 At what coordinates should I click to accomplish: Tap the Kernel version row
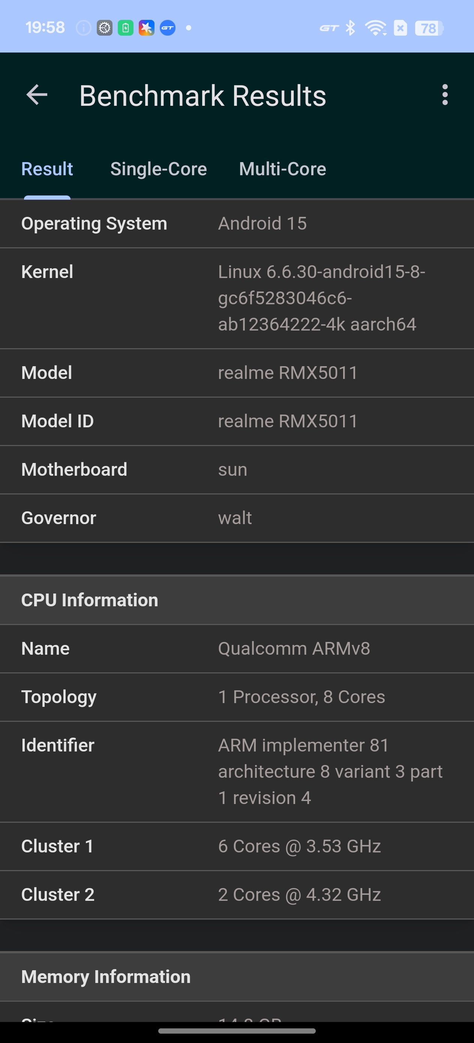(x=237, y=298)
